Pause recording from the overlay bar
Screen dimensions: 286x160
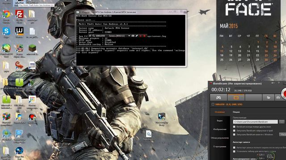[x=140, y=36]
